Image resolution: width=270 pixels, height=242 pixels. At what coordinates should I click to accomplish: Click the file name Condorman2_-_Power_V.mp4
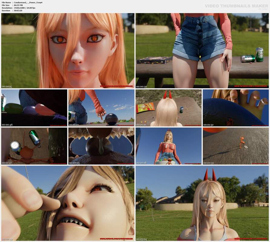coord(28,3)
